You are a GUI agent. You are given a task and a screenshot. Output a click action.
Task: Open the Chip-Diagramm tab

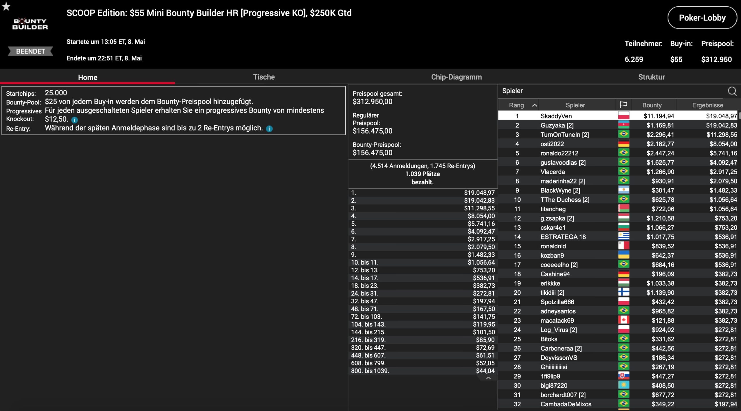click(456, 77)
